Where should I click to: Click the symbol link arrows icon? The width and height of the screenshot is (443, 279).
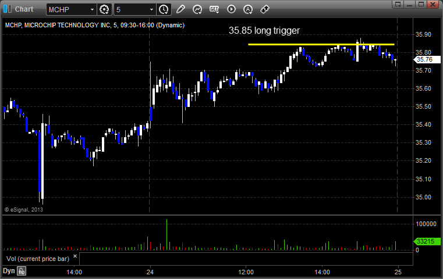click(x=265, y=9)
